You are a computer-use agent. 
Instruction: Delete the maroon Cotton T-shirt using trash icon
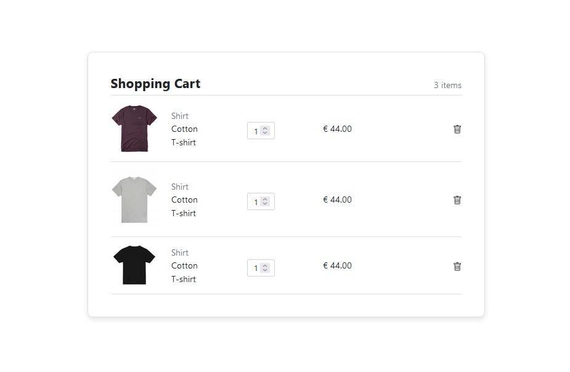[457, 129]
